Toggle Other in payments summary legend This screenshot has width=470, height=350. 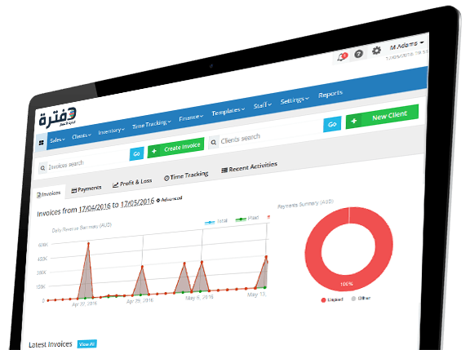(x=361, y=298)
